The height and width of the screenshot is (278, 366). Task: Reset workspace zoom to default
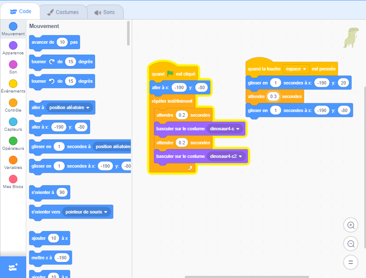click(350, 262)
